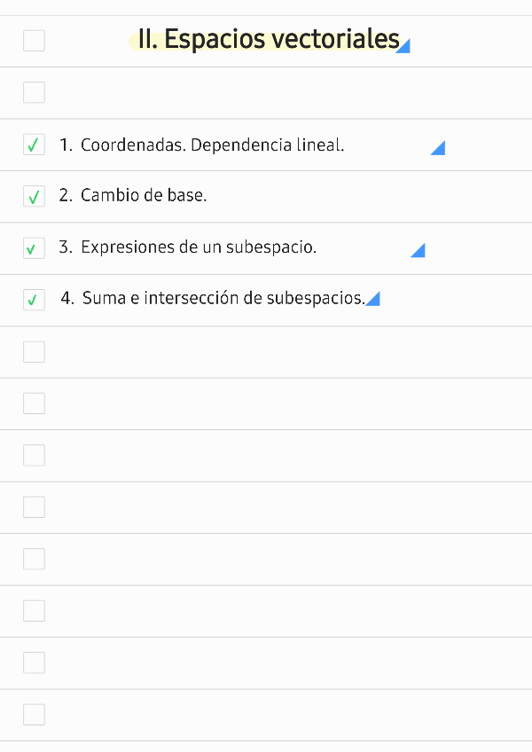The width and height of the screenshot is (532, 752).
Task: Check the first empty checkbox under item 4
Action: [x=34, y=351]
